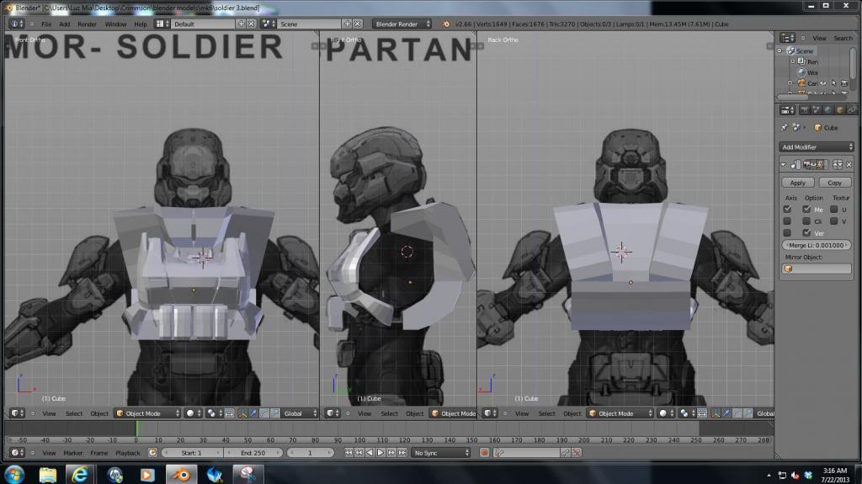Open the No Sync playback dropdown
Screen dimensions: 862x484
[x=440, y=453]
